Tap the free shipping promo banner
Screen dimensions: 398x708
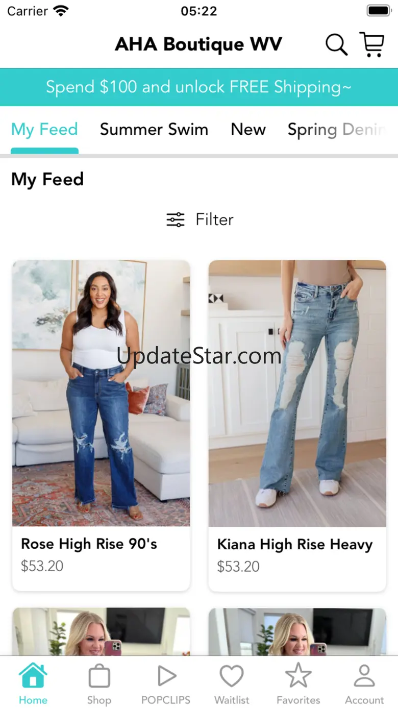199,87
